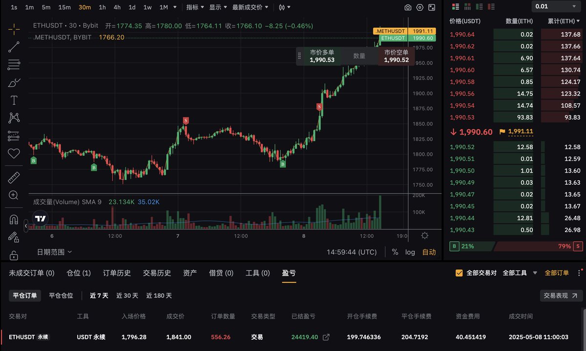Open the 指标 indicators dropdown
The width and height of the screenshot is (586, 351).
(x=195, y=7)
